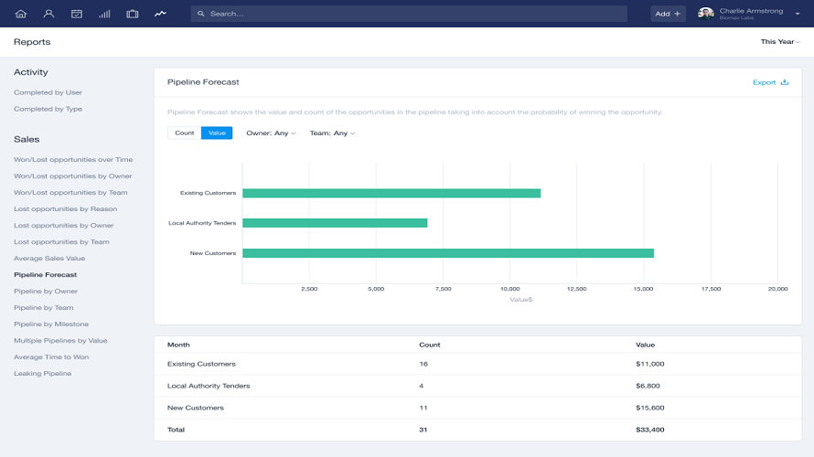Open the cases briefcase icon
814x457 pixels.
[x=133, y=14]
